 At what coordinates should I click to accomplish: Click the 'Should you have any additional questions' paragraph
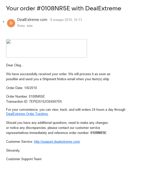click(57, 128)
